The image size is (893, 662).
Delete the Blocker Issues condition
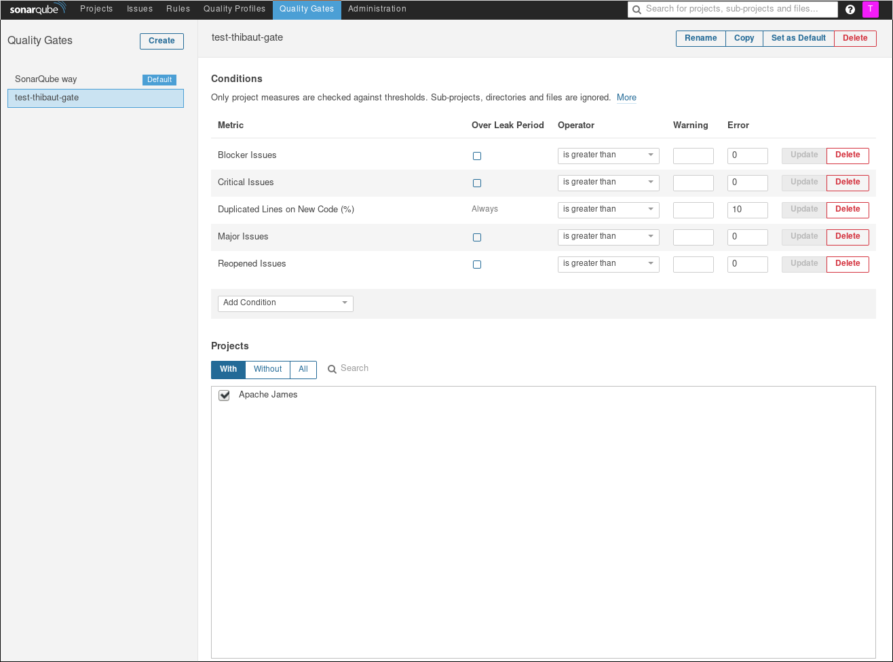(x=848, y=155)
